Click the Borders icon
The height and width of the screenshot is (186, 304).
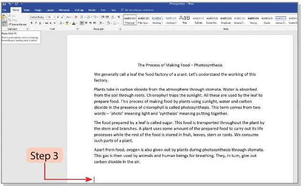114,23
